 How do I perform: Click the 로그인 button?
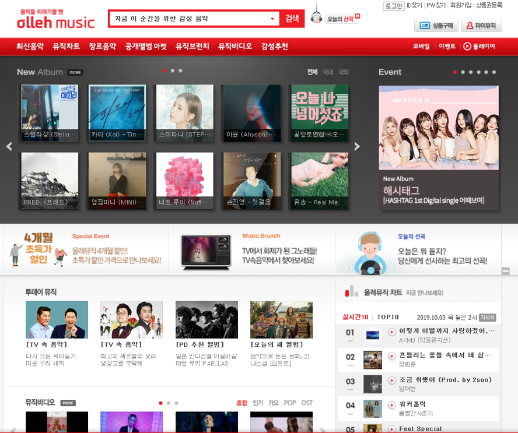click(x=393, y=6)
